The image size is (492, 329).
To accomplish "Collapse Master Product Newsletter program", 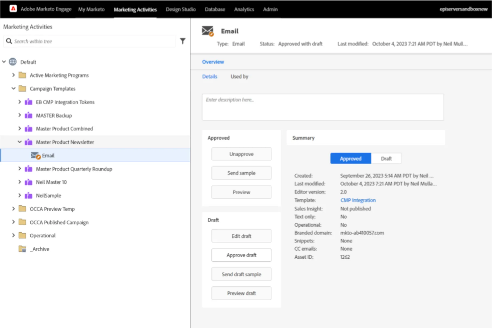I will click(x=20, y=142).
